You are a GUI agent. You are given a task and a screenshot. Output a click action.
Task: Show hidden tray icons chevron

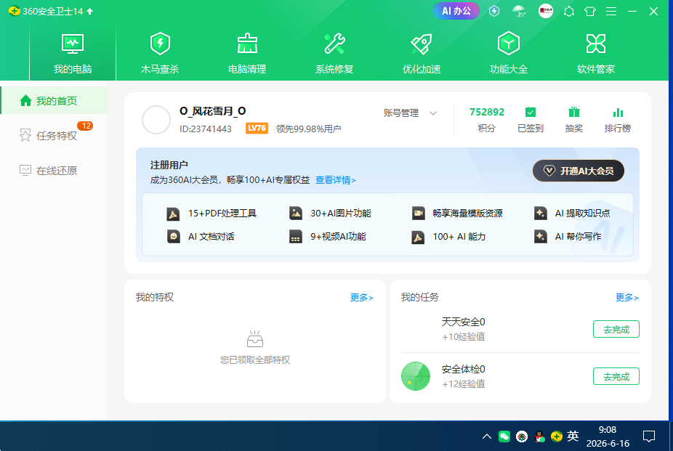click(x=486, y=436)
